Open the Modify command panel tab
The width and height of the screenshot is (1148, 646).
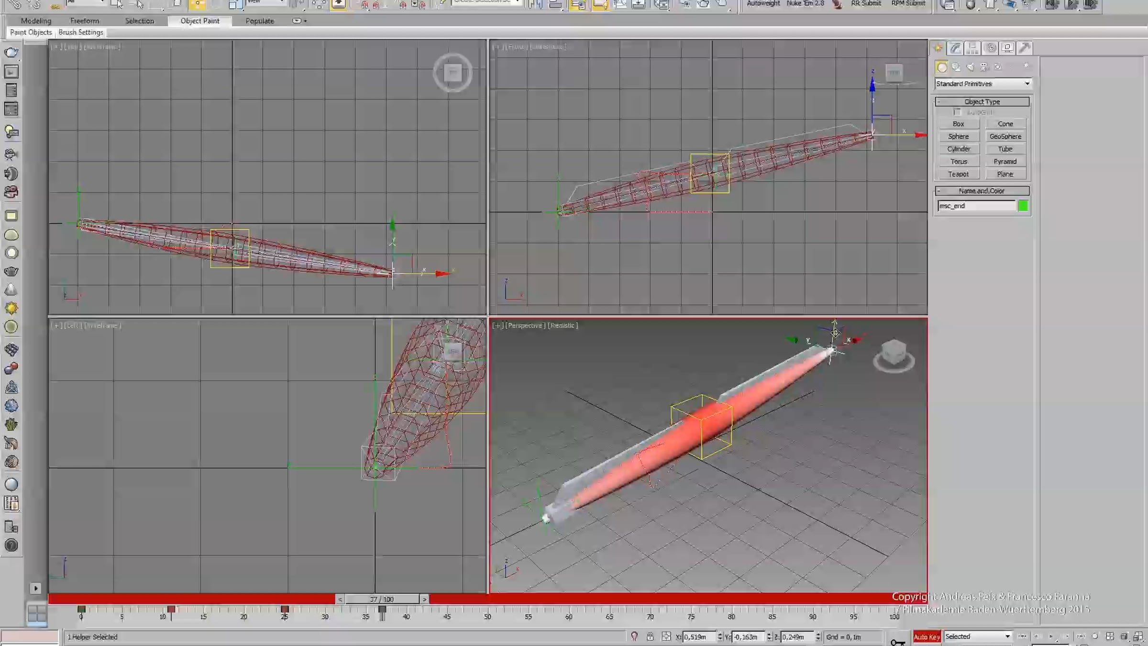click(x=955, y=48)
